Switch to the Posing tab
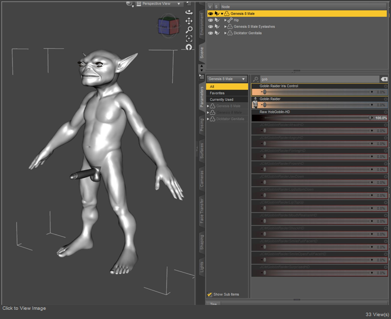This screenshot has height=319, width=391. coord(201,125)
